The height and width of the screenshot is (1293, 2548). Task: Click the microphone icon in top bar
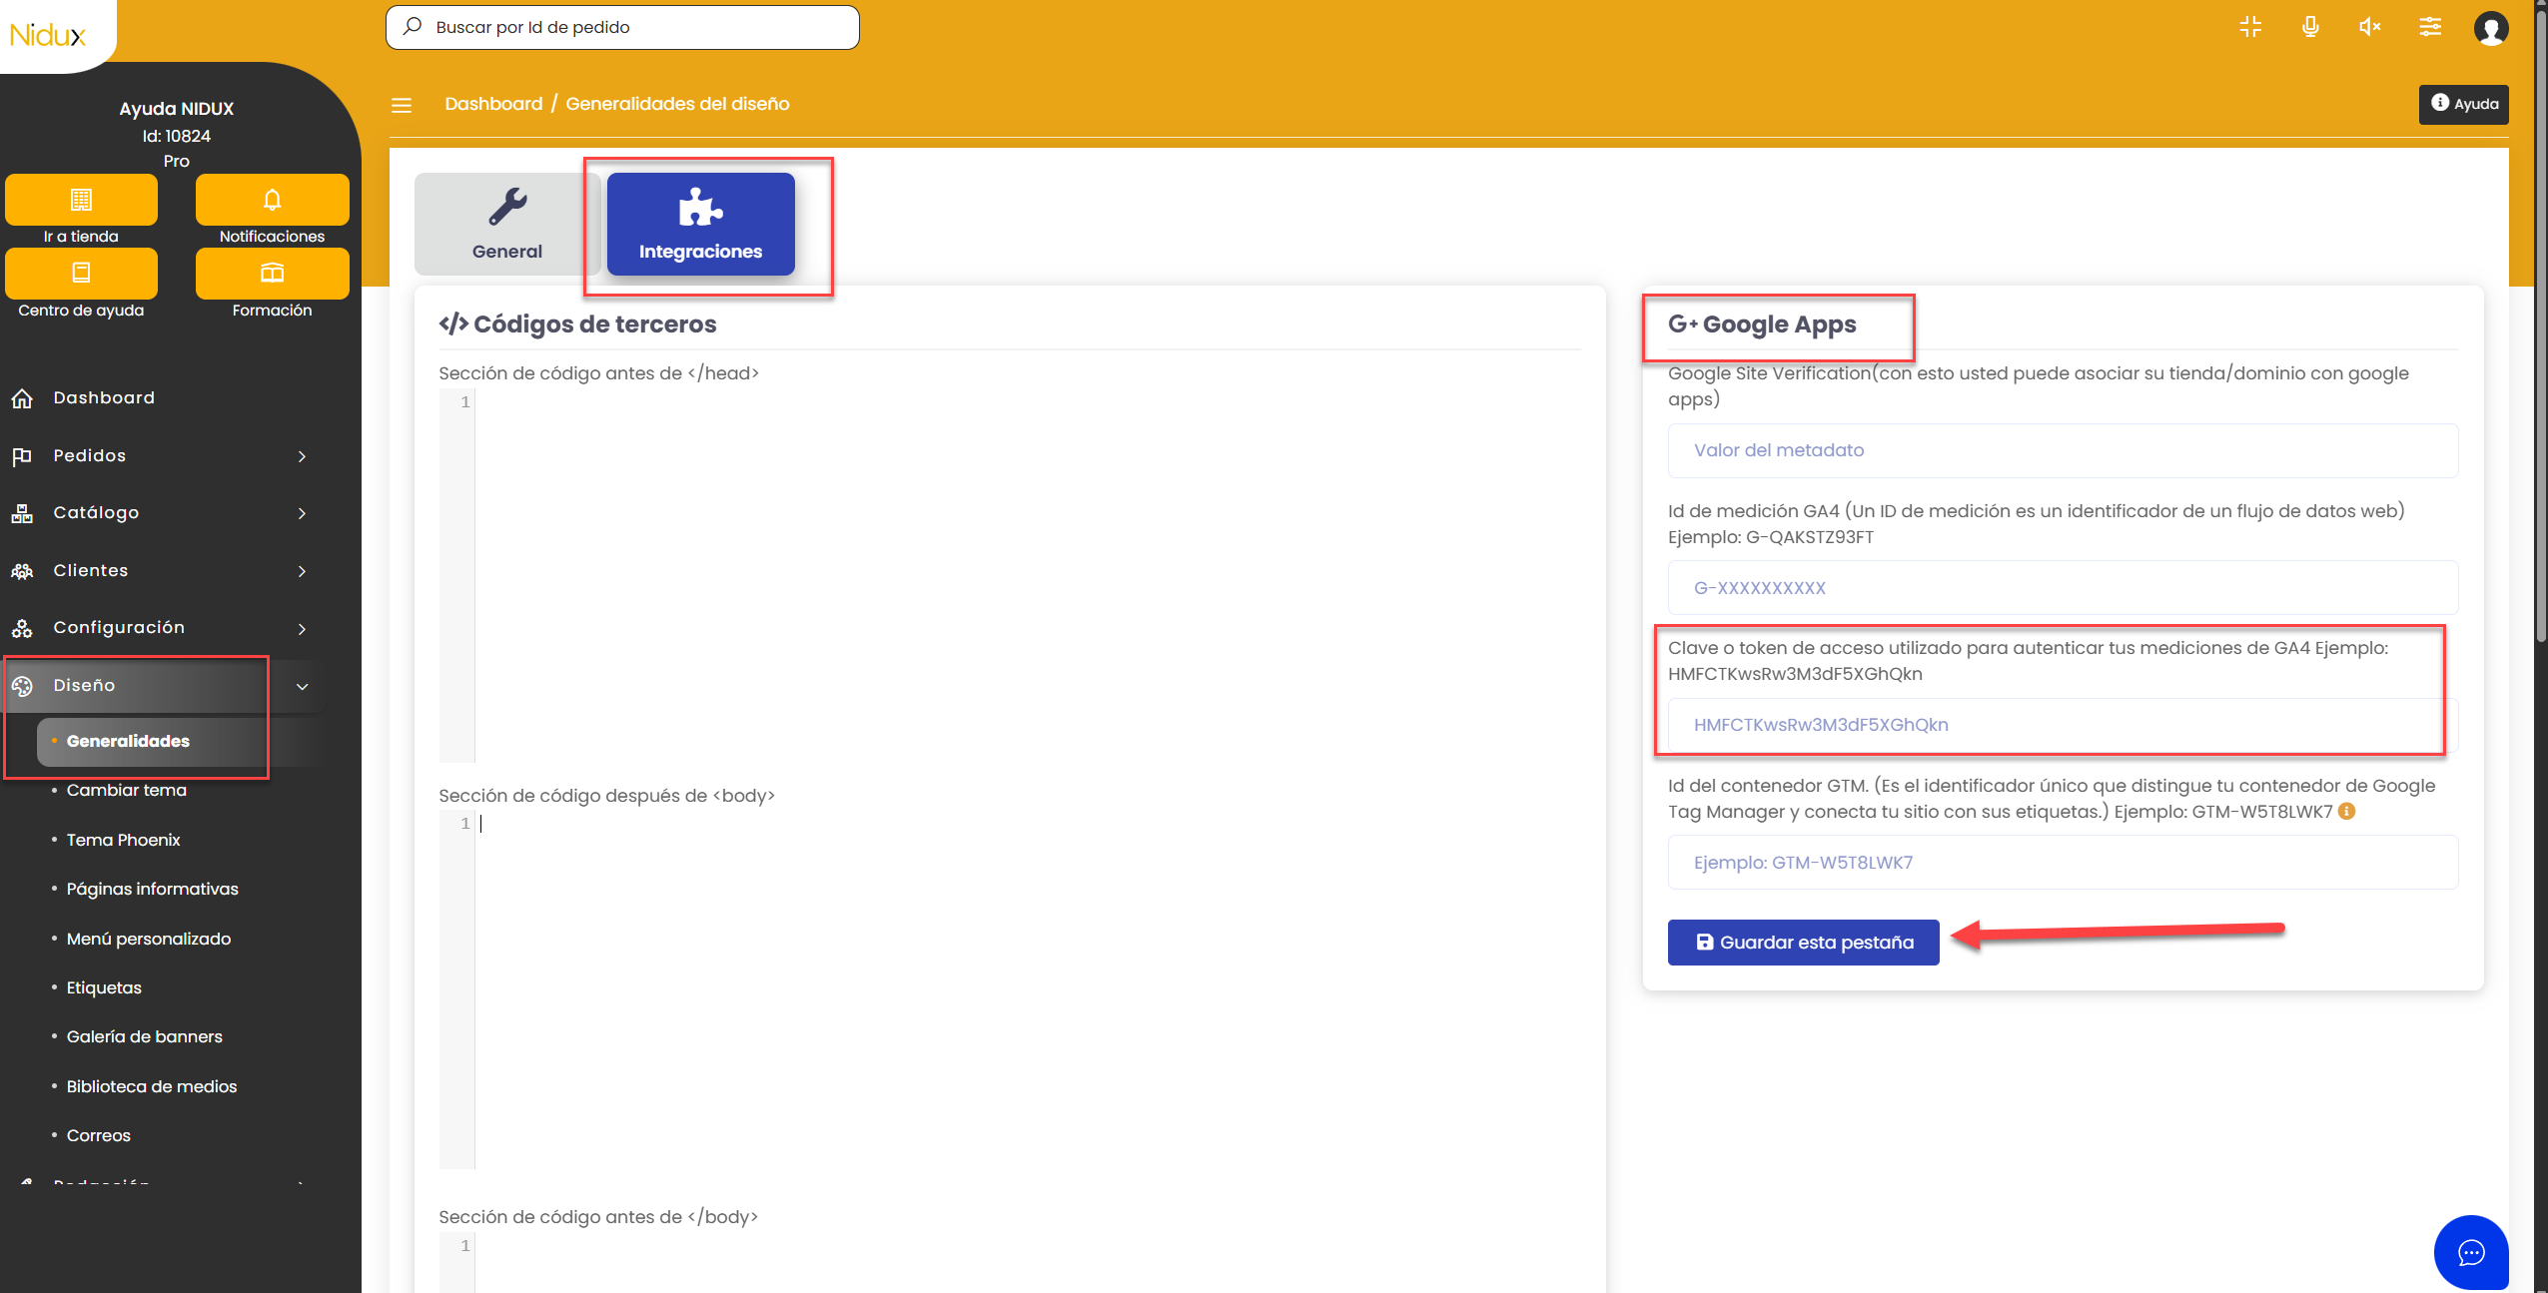point(2310,27)
